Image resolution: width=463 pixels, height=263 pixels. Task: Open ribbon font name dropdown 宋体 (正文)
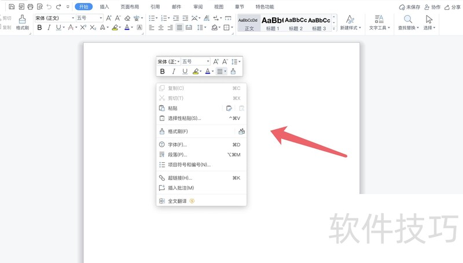pos(73,19)
